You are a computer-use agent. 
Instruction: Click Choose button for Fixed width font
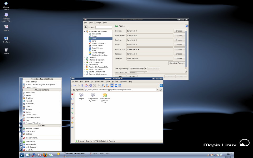pyautogui.click(x=179, y=36)
